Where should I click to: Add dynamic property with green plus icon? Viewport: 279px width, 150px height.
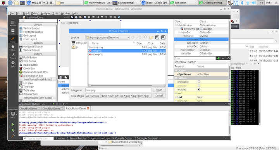point(218,58)
